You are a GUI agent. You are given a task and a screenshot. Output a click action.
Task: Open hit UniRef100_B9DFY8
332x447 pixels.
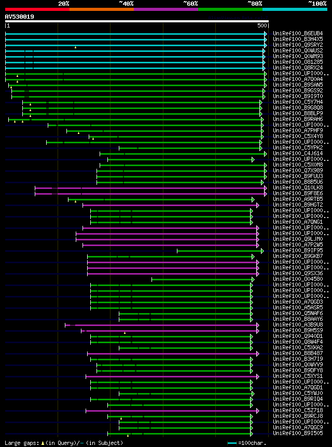298,370
